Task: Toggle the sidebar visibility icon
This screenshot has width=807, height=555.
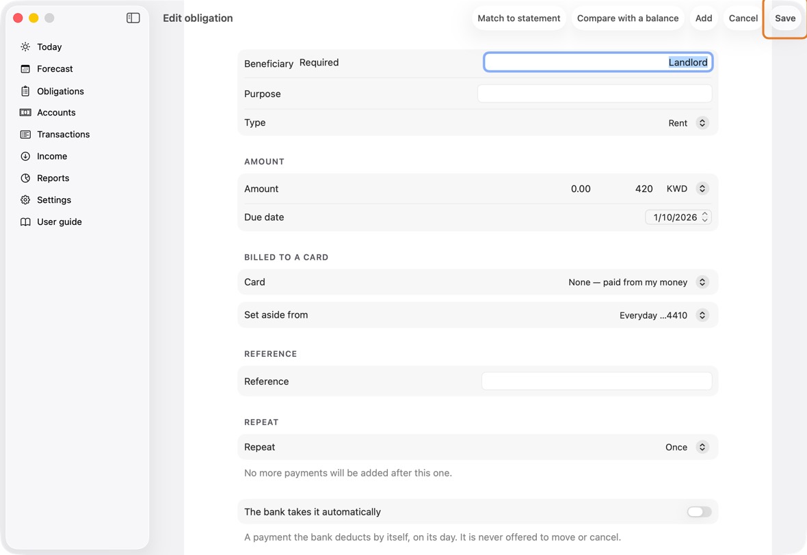Action: (133, 18)
